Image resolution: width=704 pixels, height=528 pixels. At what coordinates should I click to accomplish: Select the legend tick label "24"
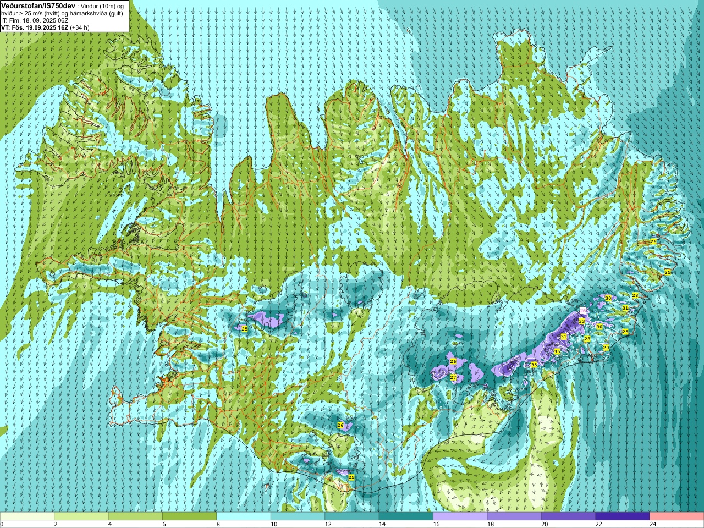pyautogui.click(x=653, y=524)
